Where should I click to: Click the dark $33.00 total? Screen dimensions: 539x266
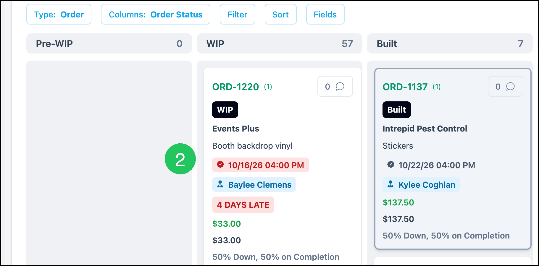click(x=227, y=240)
